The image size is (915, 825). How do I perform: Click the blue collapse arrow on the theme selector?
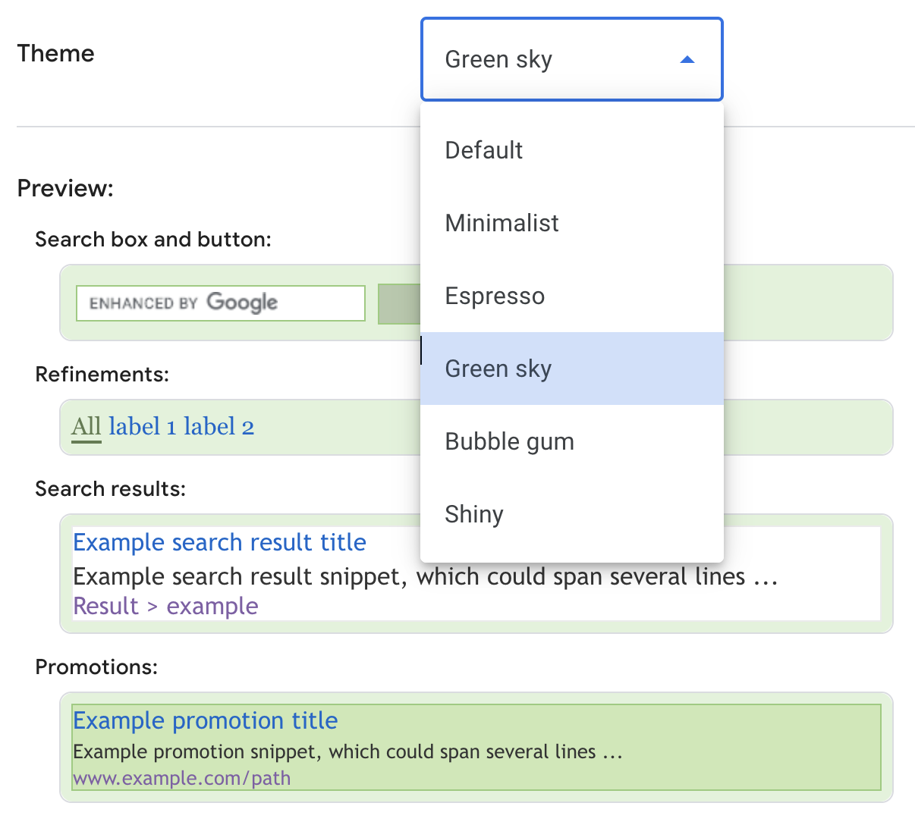point(687,59)
